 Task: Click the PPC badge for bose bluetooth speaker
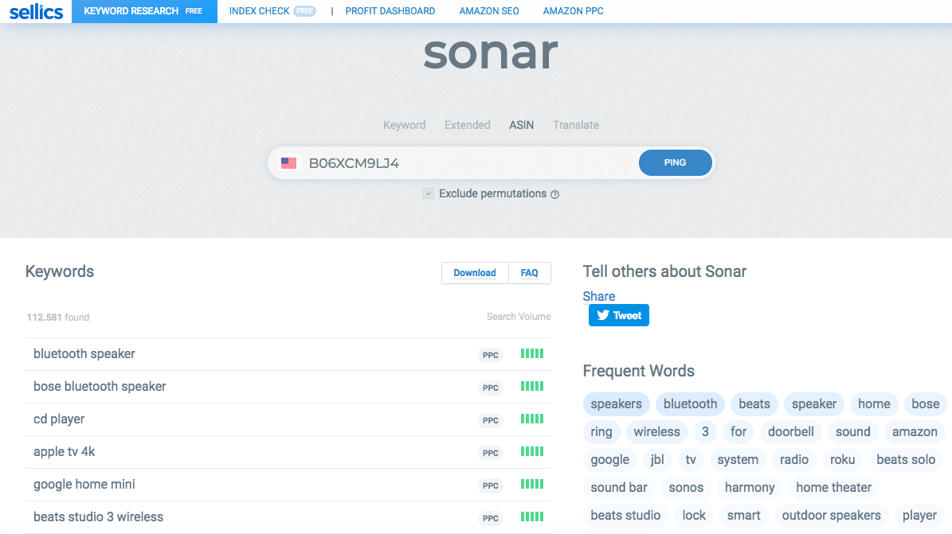491,388
